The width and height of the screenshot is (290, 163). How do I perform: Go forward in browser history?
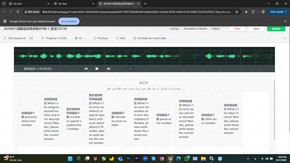[11, 12]
